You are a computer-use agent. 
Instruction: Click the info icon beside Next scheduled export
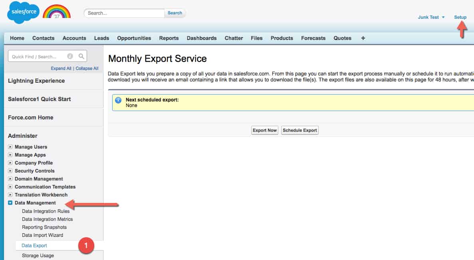(x=118, y=100)
